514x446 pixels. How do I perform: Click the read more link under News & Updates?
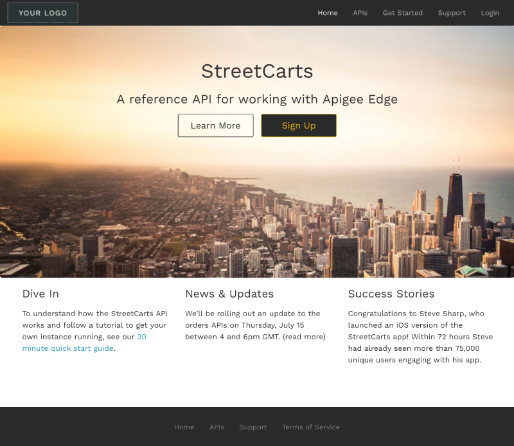click(305, 336)
